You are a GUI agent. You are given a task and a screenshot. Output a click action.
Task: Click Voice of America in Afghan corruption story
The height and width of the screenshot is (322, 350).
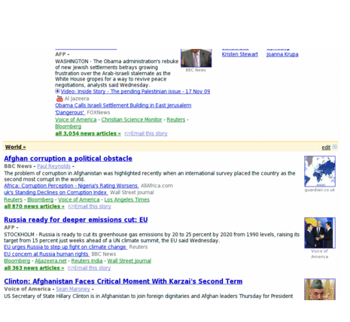pyautogui.click(x=79, y=199)
